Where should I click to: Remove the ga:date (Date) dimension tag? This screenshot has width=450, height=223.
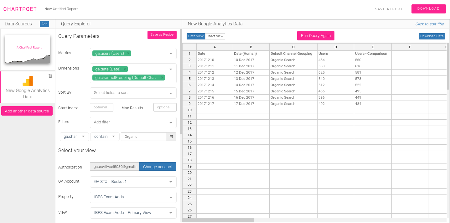[x=124, y=69]
